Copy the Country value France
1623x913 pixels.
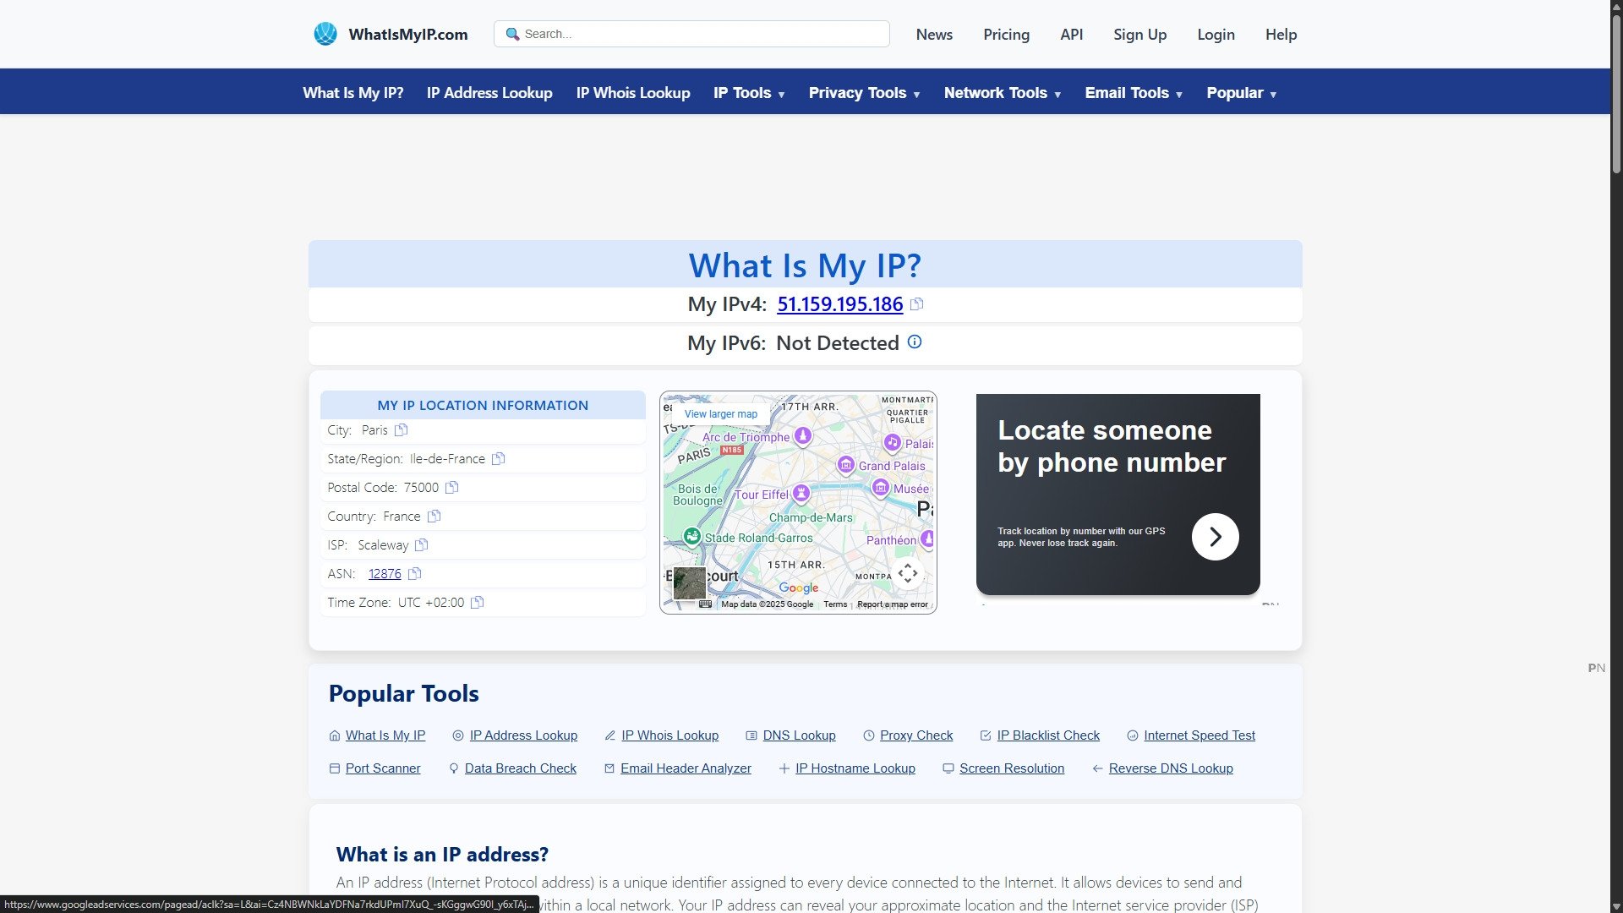(434, 517)
